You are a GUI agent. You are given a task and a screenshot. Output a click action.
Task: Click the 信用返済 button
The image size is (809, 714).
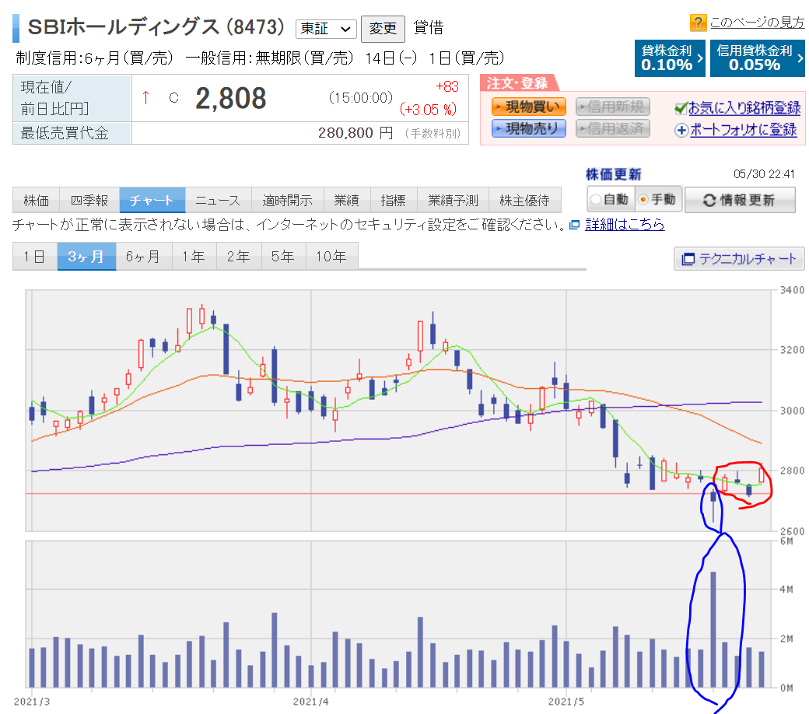[612, 128]
